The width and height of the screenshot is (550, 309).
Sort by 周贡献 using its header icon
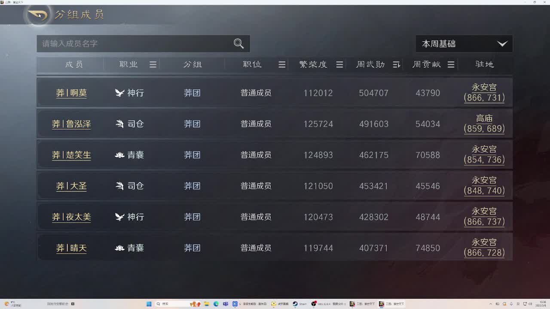451,64
